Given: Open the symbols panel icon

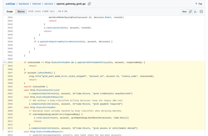Looking at the screenshot, I should (201, 11).
